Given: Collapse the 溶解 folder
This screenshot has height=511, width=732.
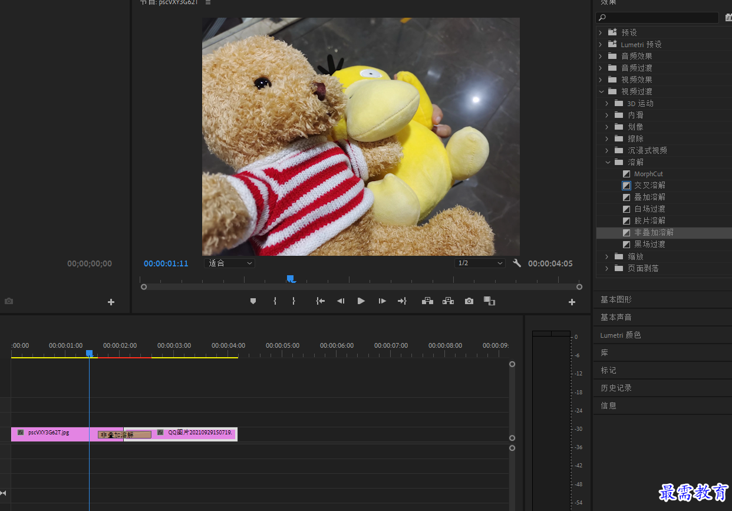Looking at the screenshot, I should (607, 162).
